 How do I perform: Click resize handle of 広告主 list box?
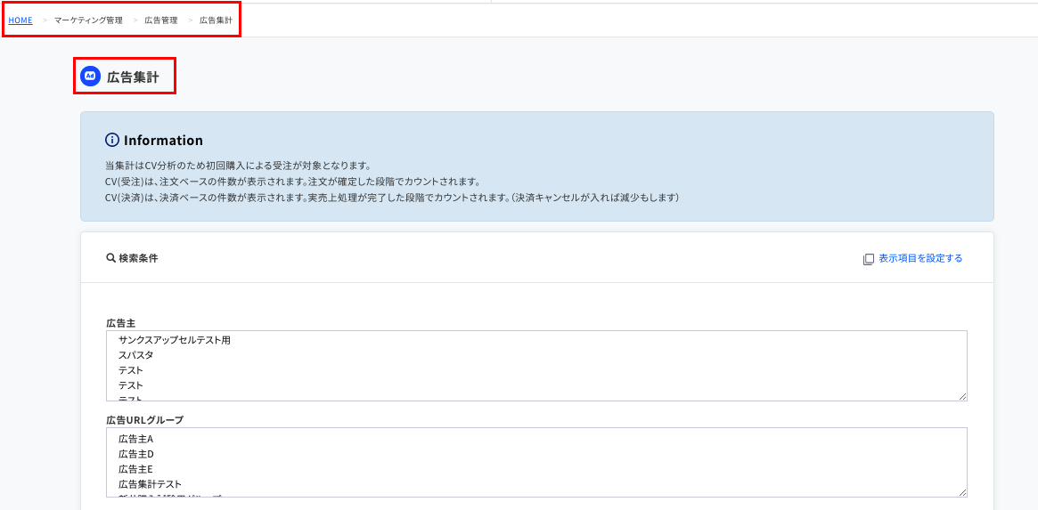click(x=962, y=396)
